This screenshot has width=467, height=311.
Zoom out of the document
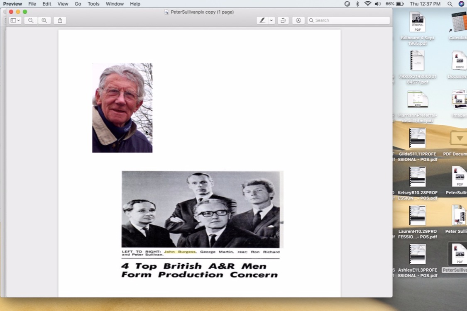pyautogui.click(x=30, y=20)
